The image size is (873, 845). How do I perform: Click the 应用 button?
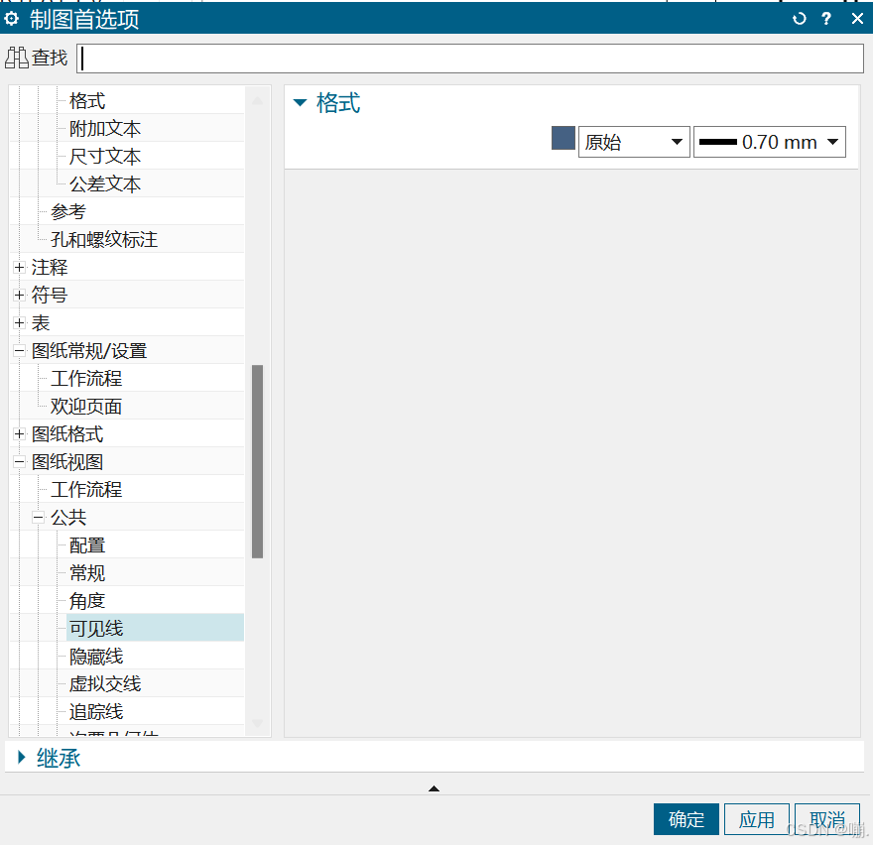757,819
